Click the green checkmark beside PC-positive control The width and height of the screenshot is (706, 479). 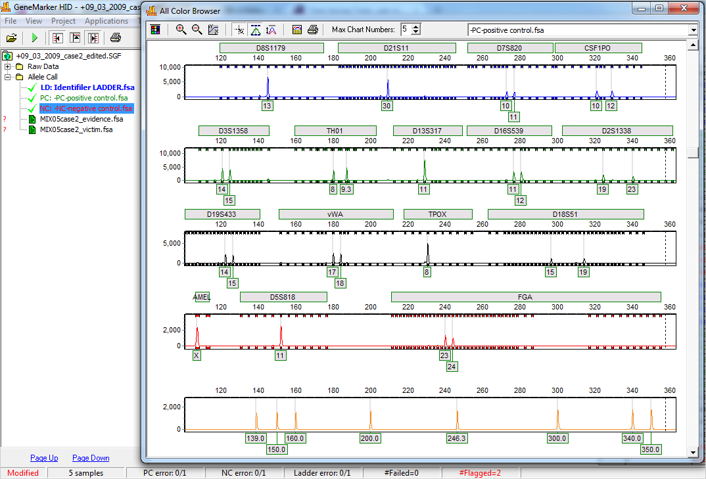[32, 98]
